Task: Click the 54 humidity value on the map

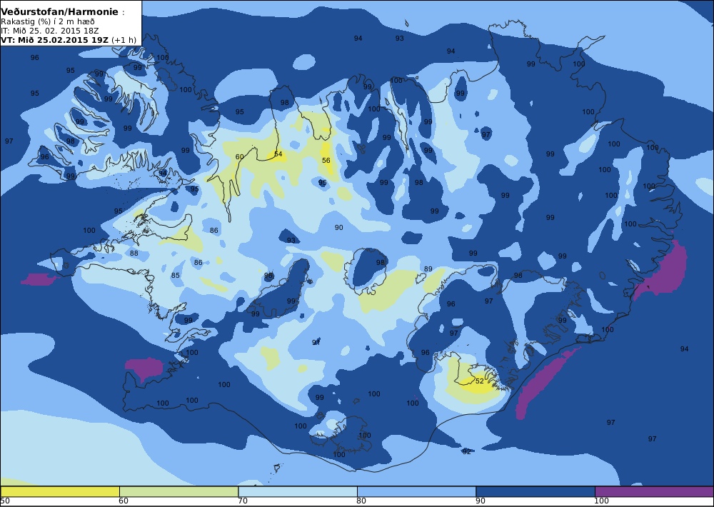Action: pyautogui.click(x=278, y=154)
